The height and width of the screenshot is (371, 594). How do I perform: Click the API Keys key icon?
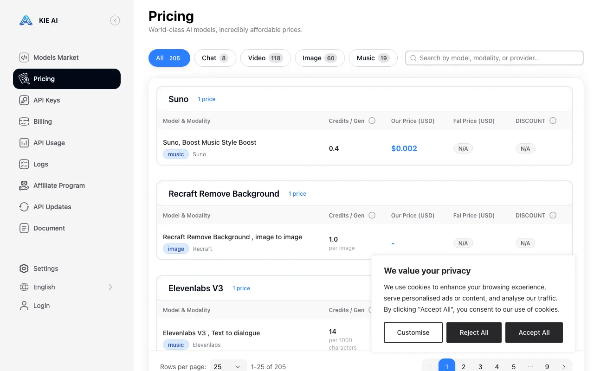pyautogui.click(x=24, y=100)
